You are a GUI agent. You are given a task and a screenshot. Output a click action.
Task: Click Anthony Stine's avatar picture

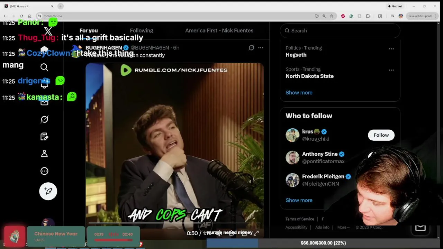click(292, 158)
